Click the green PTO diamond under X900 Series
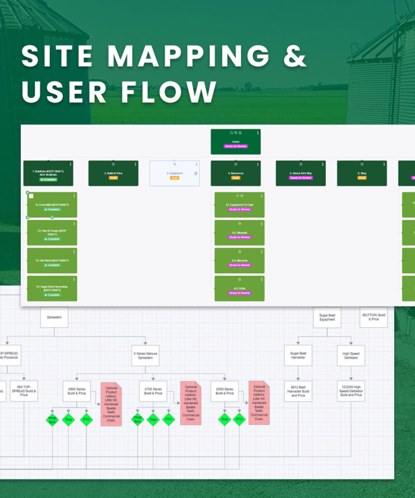The image size is (415, 498). 86,420
